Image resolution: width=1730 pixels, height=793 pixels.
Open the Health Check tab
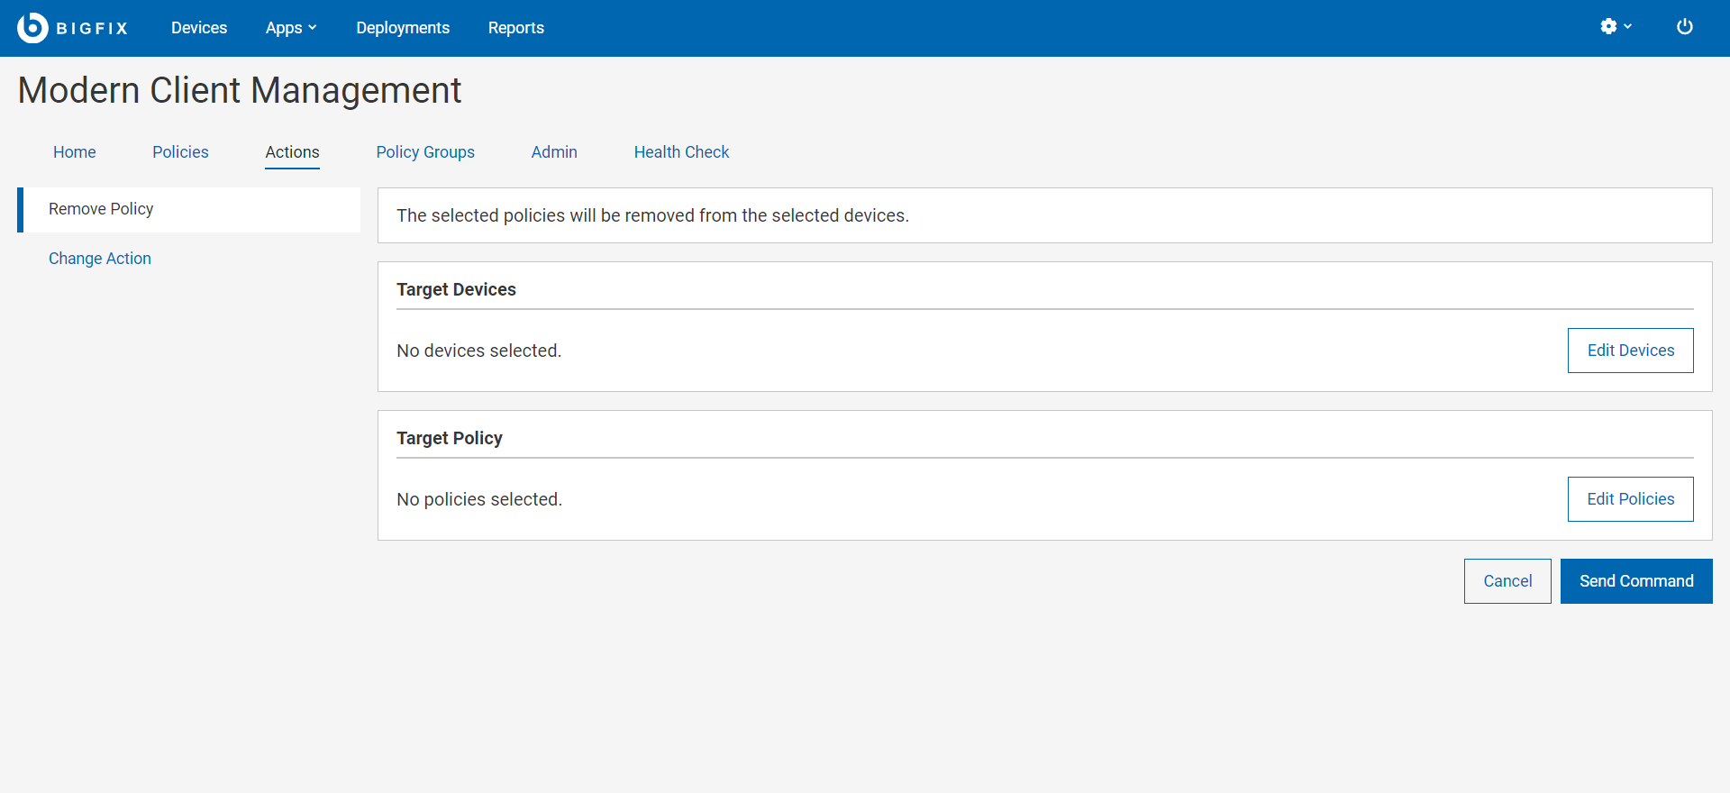[681, 152]
